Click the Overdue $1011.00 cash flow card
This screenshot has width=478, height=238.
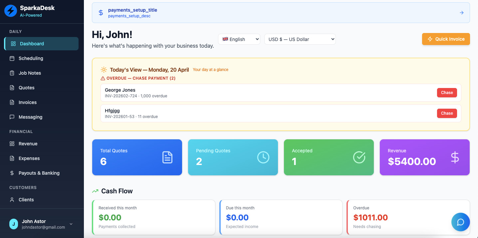[x=408, y=217]
